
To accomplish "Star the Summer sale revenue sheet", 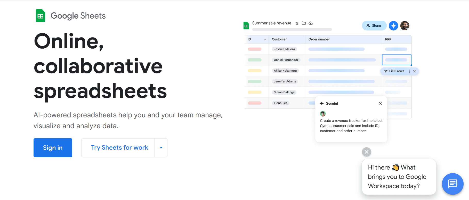I will tap(297, 23).
